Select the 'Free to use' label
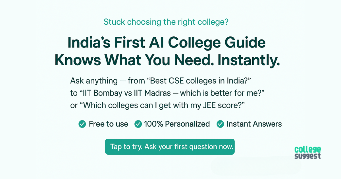The width and height of the screenshot is (341, 179). tap(108, 124)
